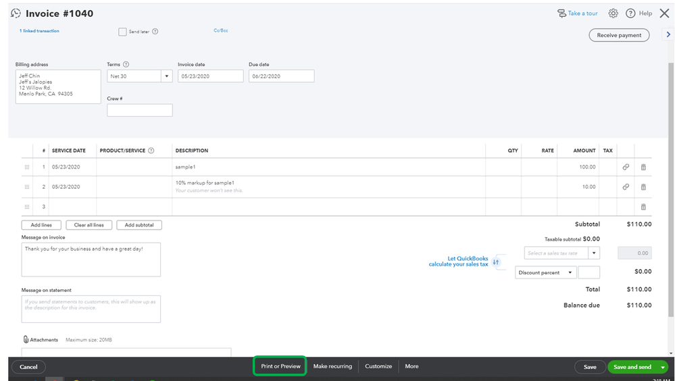675x381 pixels.
Task: Click the Receive payment button
Action: pos(619,35)
